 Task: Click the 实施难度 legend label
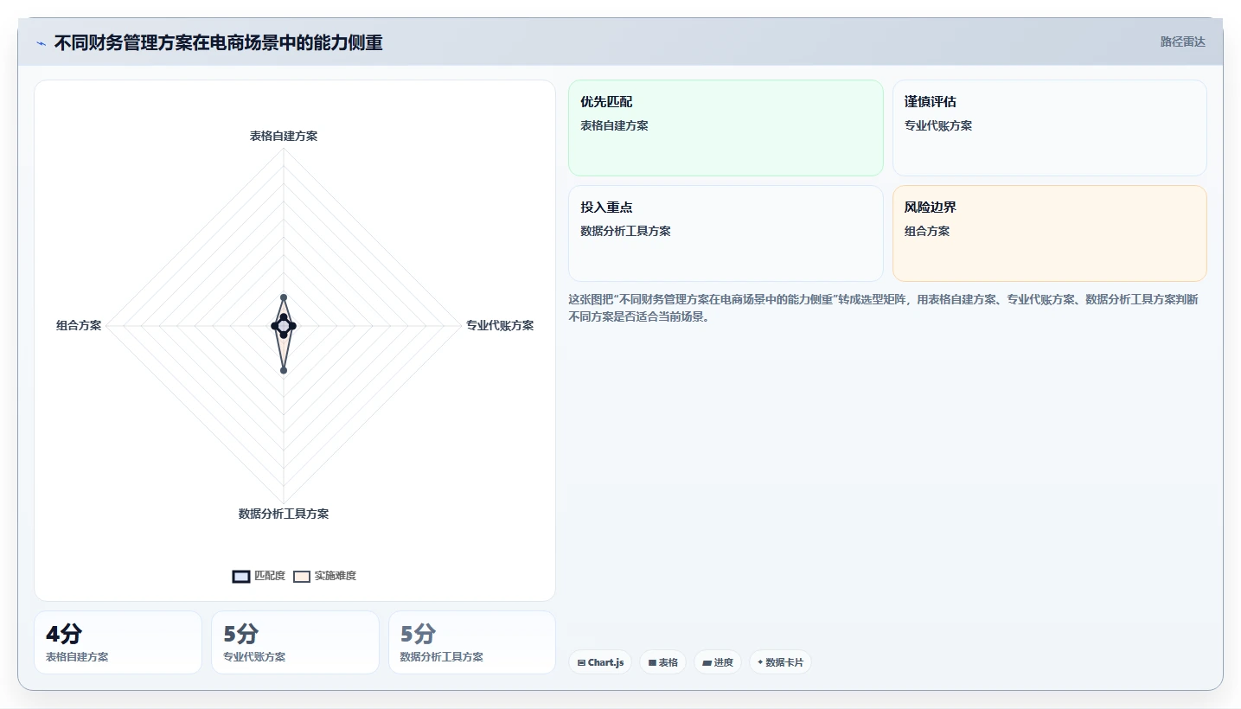coord(336,576)
